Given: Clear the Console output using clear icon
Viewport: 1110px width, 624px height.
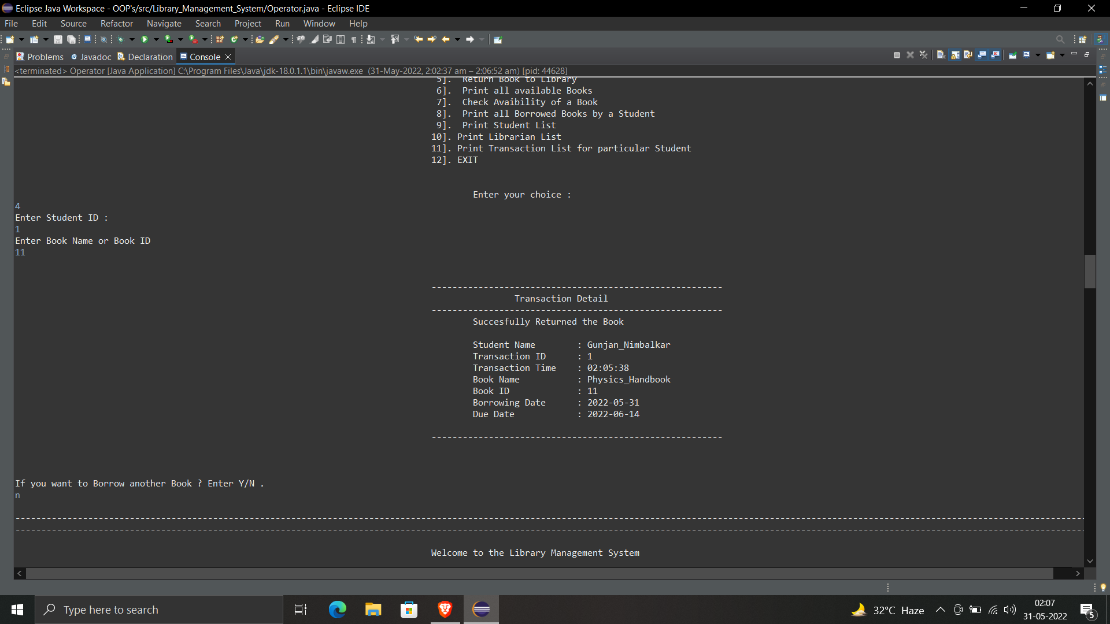Looking at the screenshot, I should [x=941, y=55].
